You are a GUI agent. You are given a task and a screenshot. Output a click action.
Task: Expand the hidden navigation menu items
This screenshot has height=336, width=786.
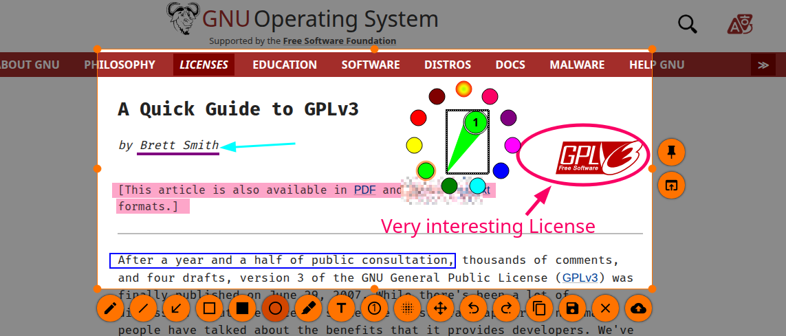(763, 65)
